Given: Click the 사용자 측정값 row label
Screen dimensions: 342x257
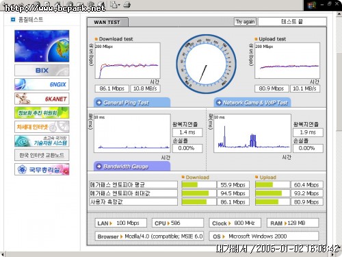Looking at the screenshot, I should [133, 202].
